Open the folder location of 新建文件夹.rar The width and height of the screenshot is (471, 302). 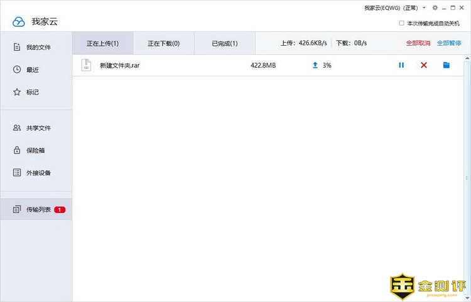[x=447, y=65]
